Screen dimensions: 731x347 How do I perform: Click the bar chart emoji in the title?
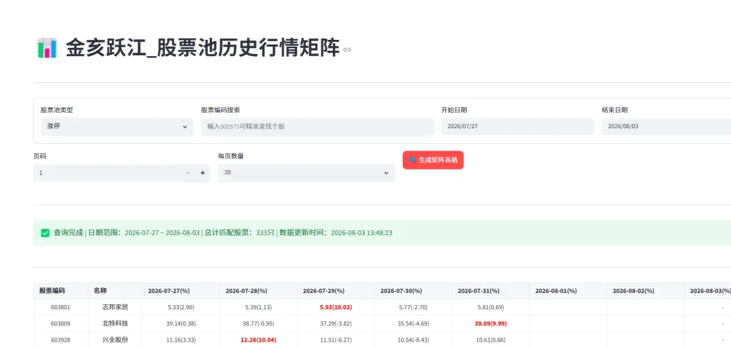(x=47, y=49)
